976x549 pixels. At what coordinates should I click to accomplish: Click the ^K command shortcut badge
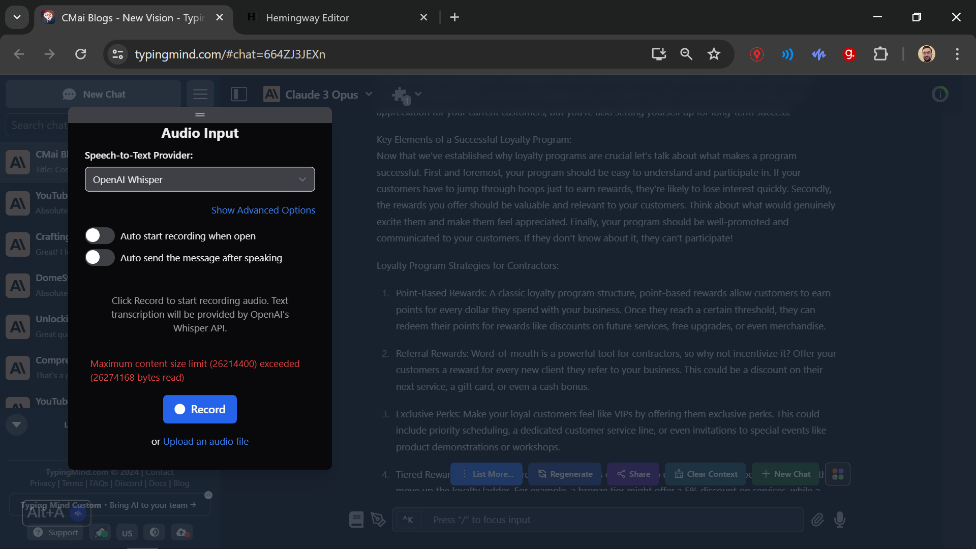coord(408,520)
